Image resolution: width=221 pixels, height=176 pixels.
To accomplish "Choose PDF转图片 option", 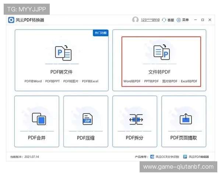I will tap(71, 81).
